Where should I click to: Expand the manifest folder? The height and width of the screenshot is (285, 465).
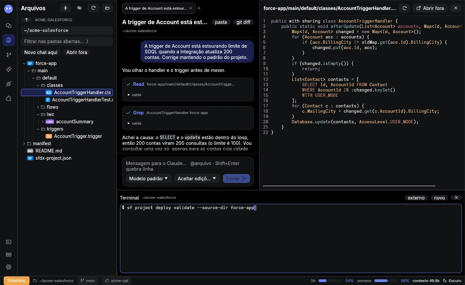[24, 143]
